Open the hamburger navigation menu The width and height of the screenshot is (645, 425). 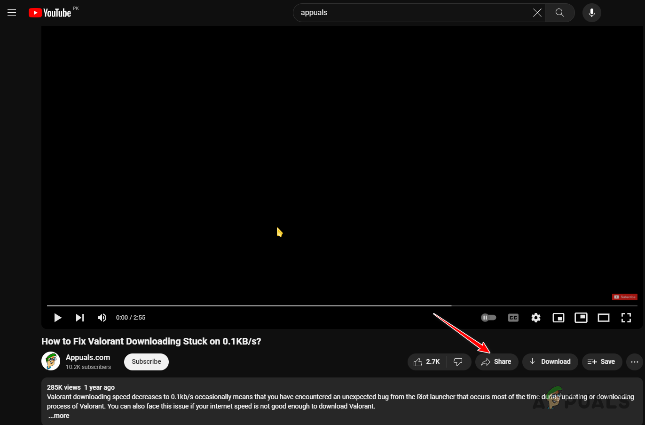coord(12,13)
